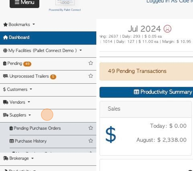Collapse the Suppliers dropdown
The height and width of the screenshot is (171, 193).
click(17, 115)
